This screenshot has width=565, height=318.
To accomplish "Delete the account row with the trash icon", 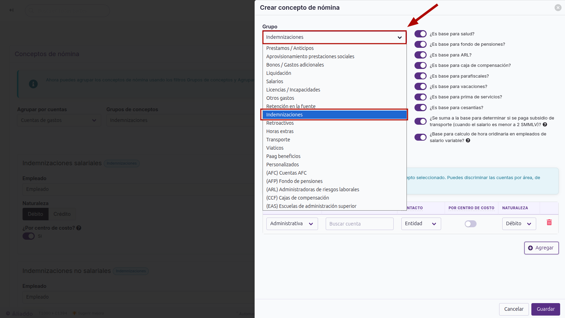I will pyautogui.click(x=549, y=222).
